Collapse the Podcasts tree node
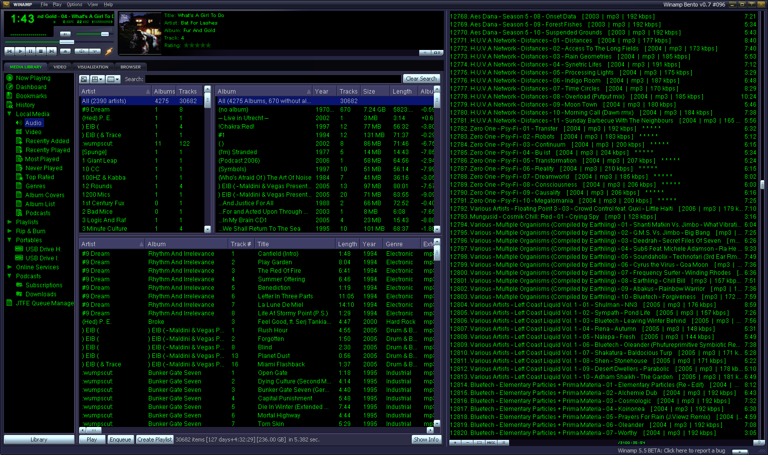The height and width of the screenshot is (455, 768). click(9, 276)
